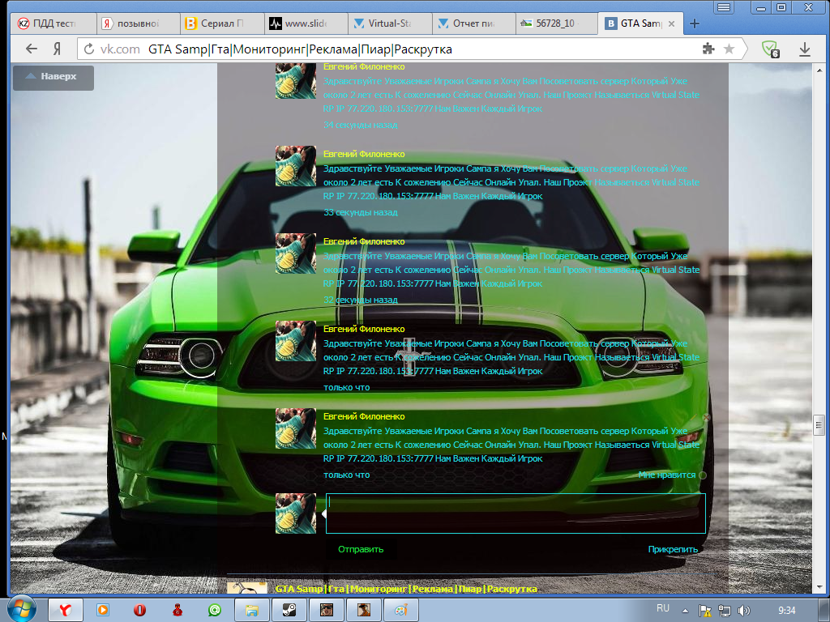Click the 9:34 clock

787,611
